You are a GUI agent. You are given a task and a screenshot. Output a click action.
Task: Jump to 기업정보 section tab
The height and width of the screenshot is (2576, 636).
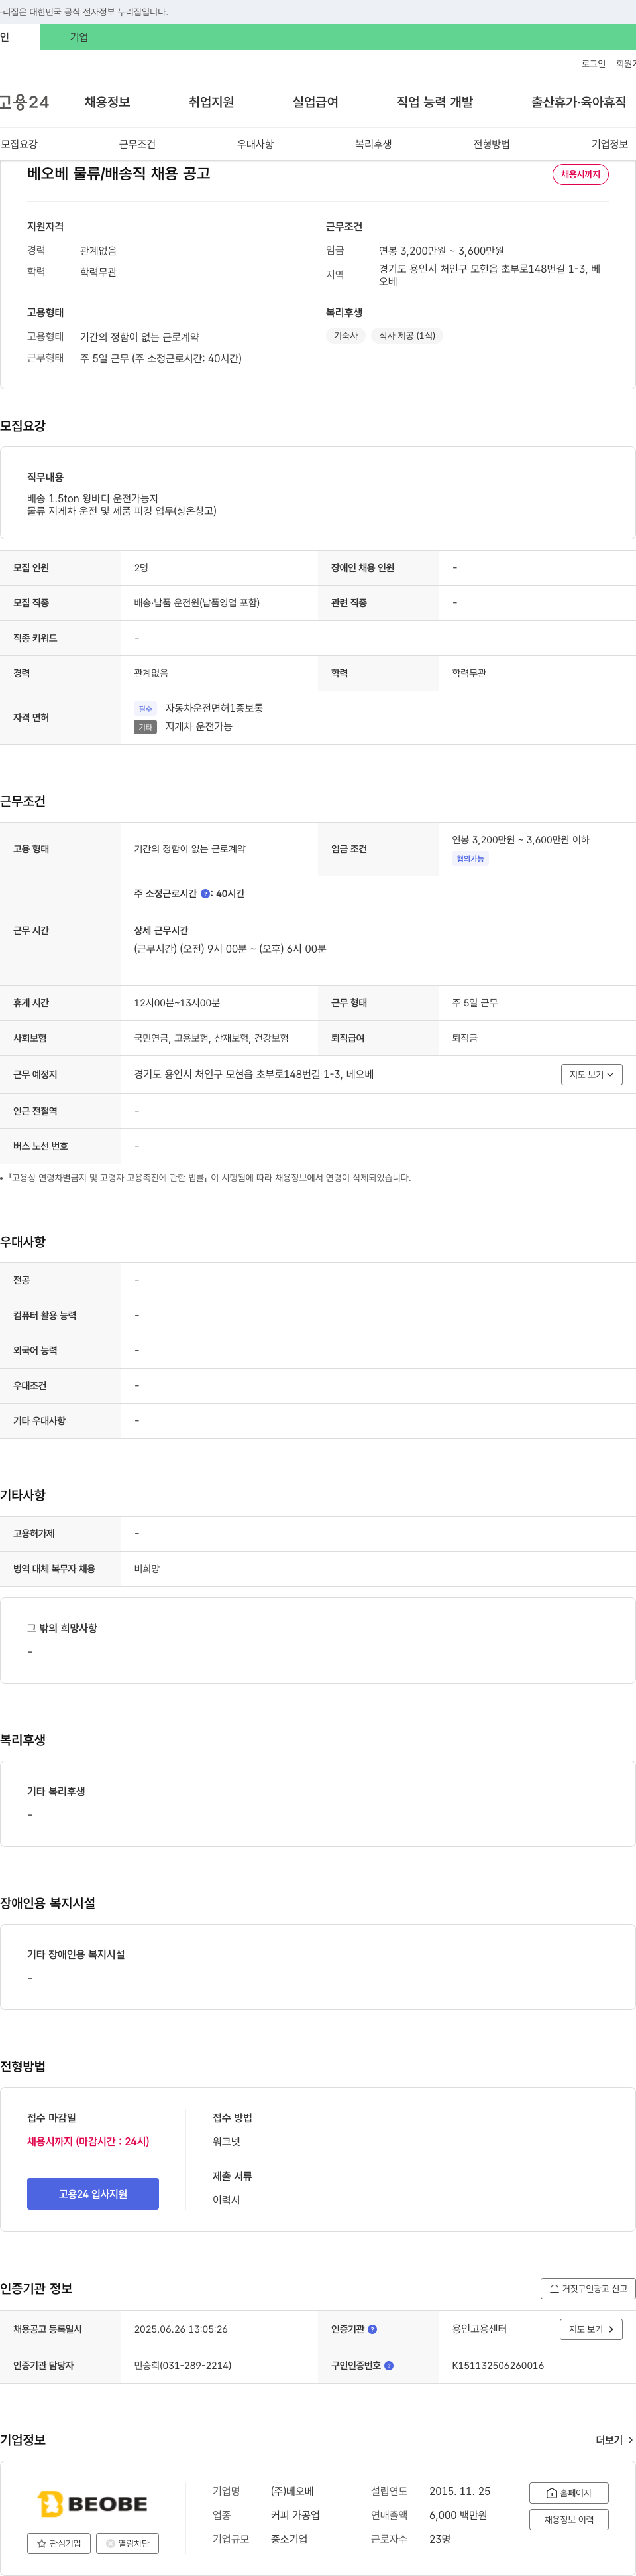pyautogui.click(x=609, y=144)
